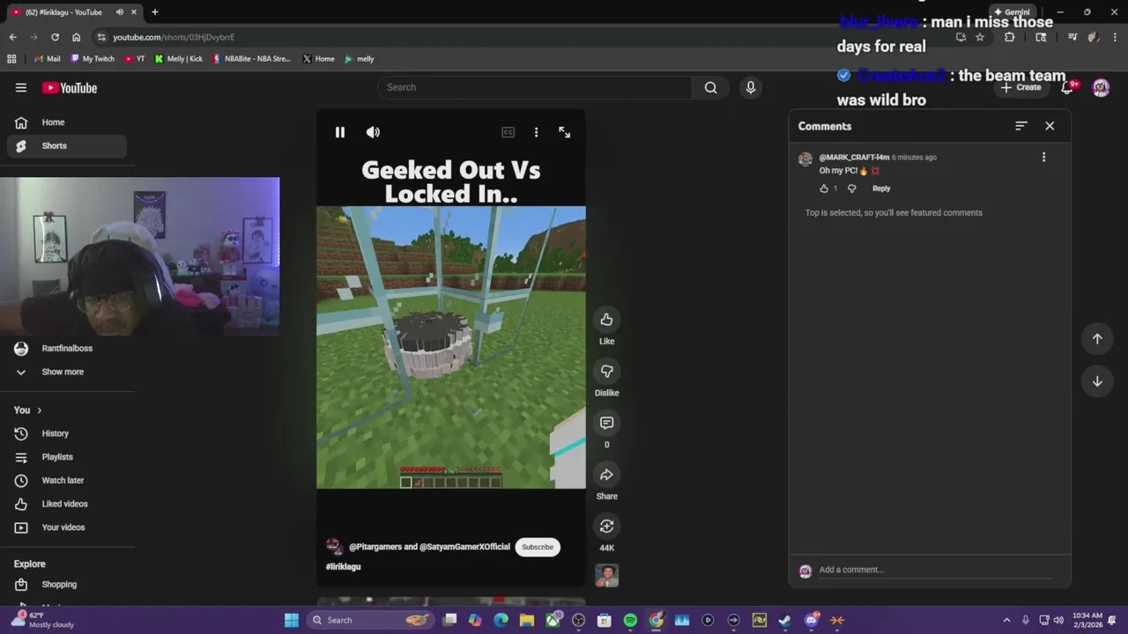
Task: Mute the #liriklagu tab via audio icon
Action: point(120,12)
